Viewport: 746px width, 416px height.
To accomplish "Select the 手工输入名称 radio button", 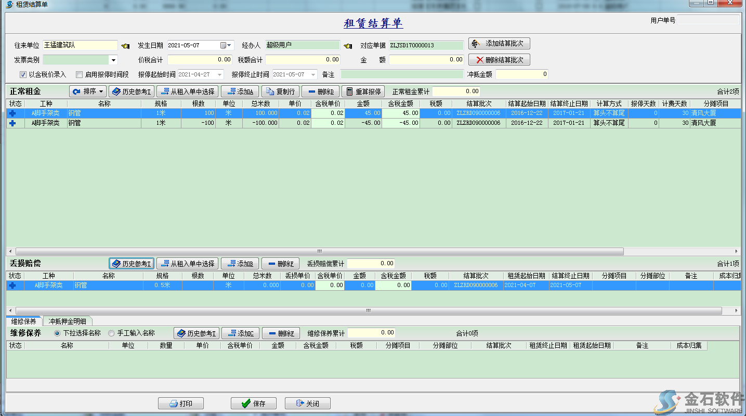I will pos(111,333).
